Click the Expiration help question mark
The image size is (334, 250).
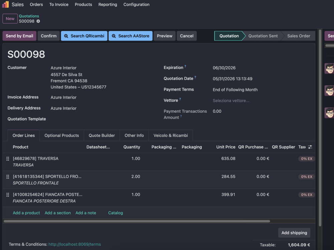[185, 66]
